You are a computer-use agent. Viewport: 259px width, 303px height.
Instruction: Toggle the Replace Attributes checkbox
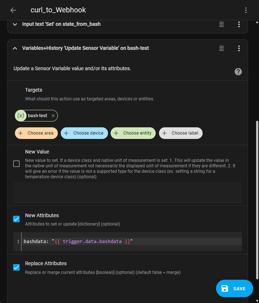(x=16, y=267)
